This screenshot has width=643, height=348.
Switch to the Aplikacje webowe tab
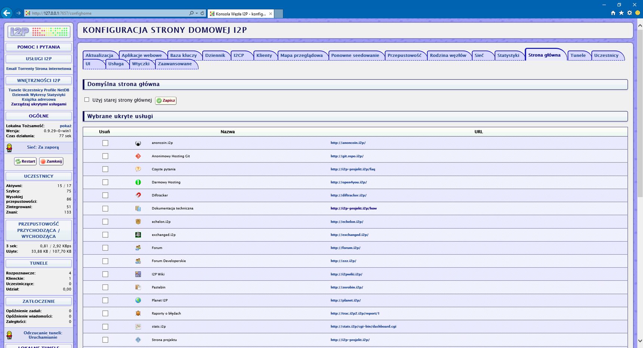[142, 55]
